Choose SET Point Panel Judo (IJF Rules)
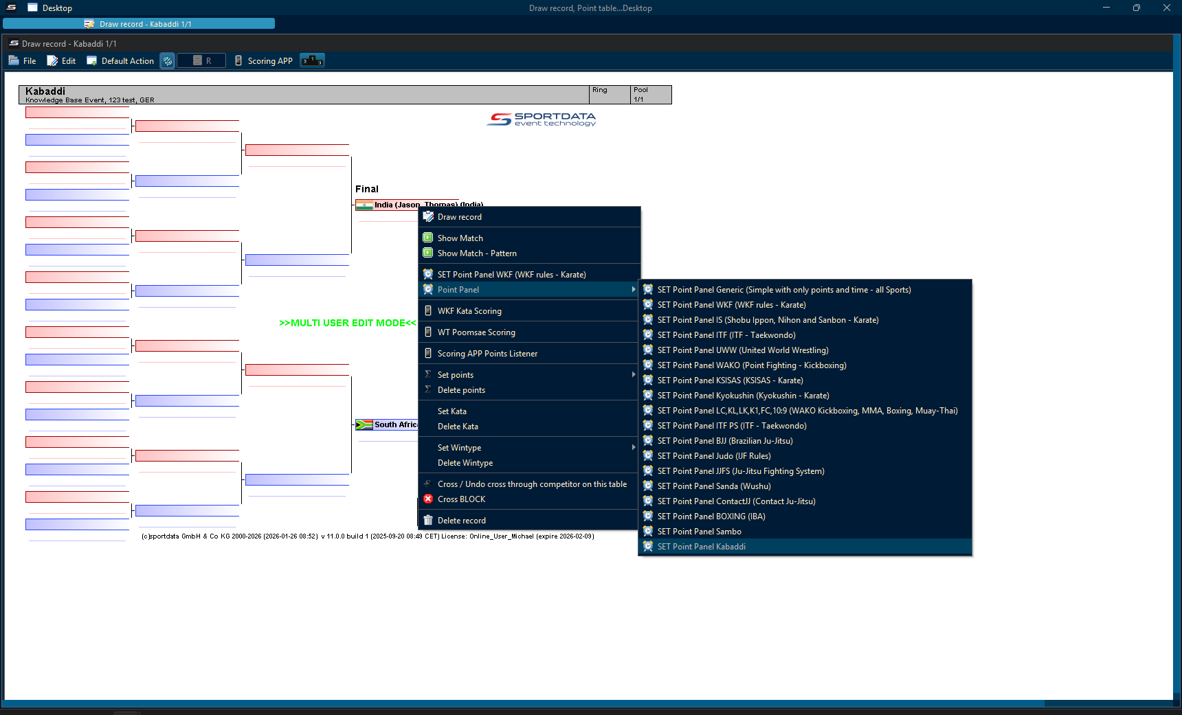The height and width of the screenshot is (715, 1182). point(713,456)
